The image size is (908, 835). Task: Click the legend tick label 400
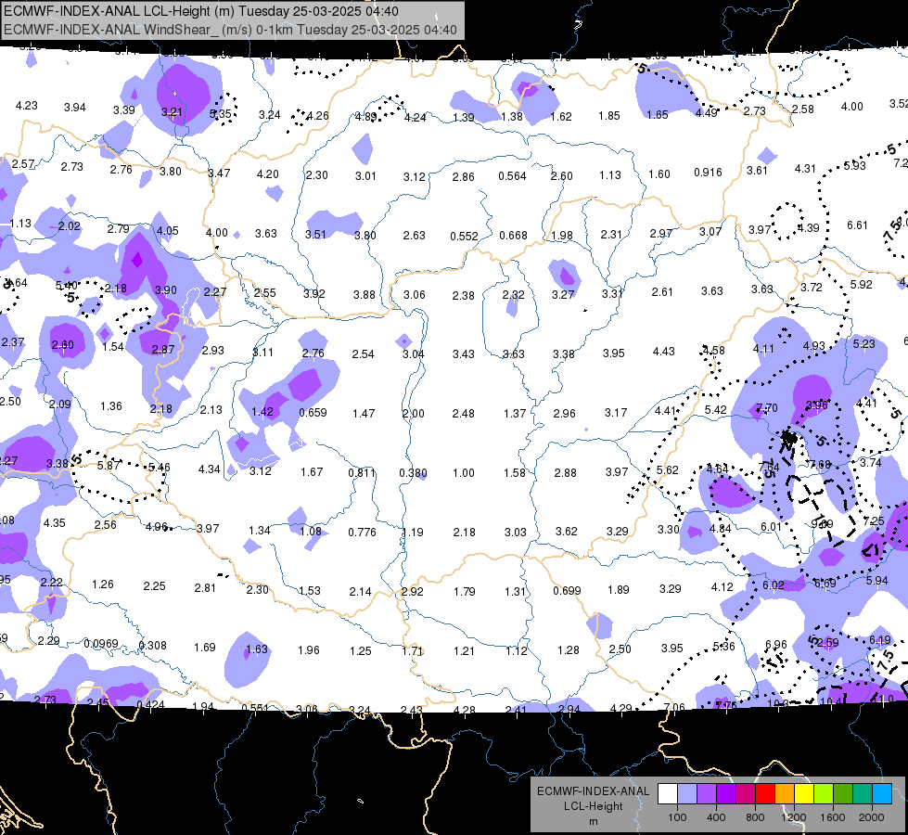coord(716,817)
